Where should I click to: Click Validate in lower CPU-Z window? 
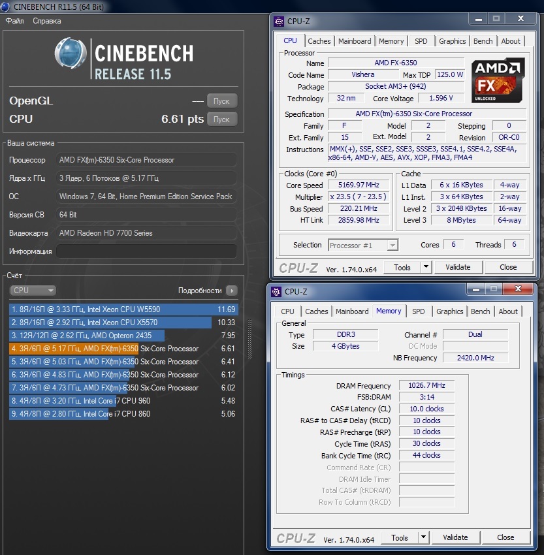(x=455, y=537)
